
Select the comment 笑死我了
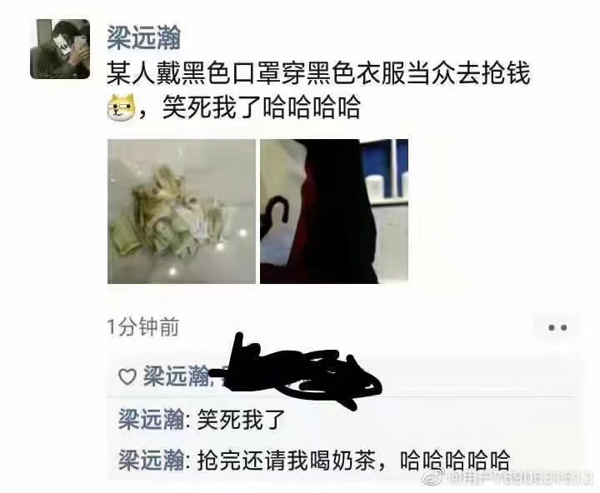click(x=241, y=419)
